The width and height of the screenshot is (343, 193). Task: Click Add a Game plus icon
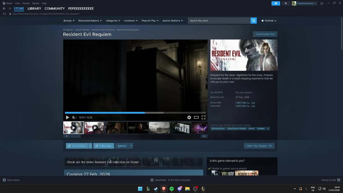pos(4,180)
